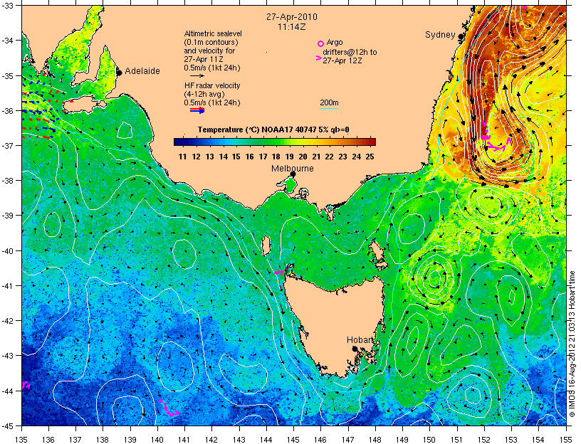Click the magenta drifter arrow legend symbol

pyautogui.click(x=318, y=58)
